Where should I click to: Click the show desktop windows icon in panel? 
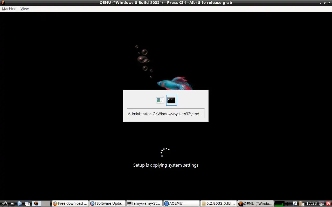coord(27,204)
